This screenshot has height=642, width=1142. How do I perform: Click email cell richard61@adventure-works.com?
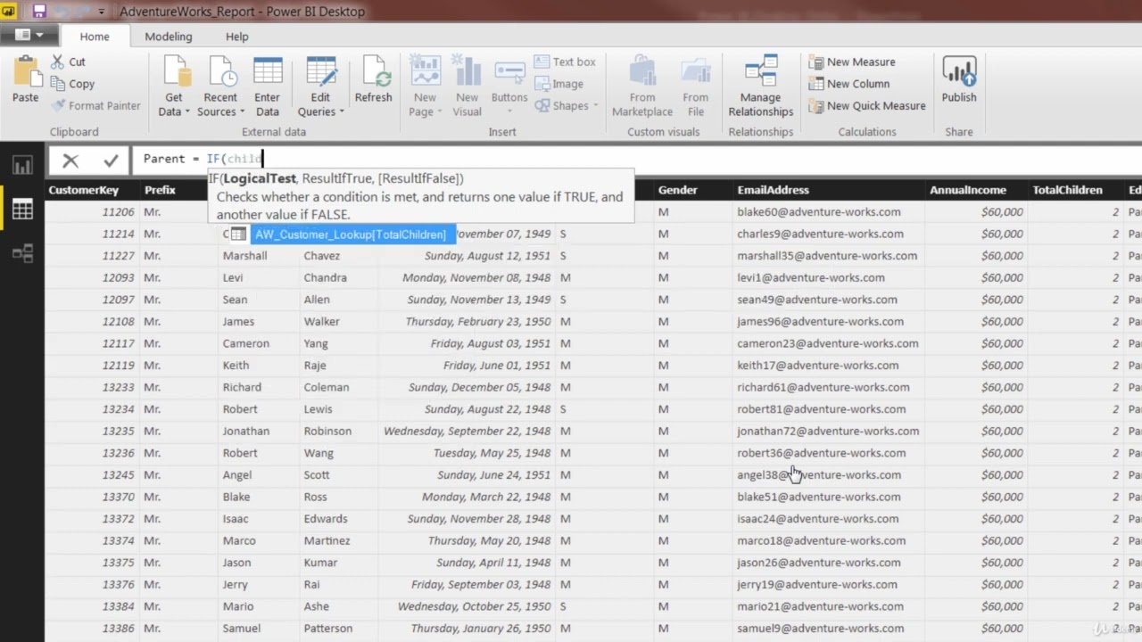point(828,387)
